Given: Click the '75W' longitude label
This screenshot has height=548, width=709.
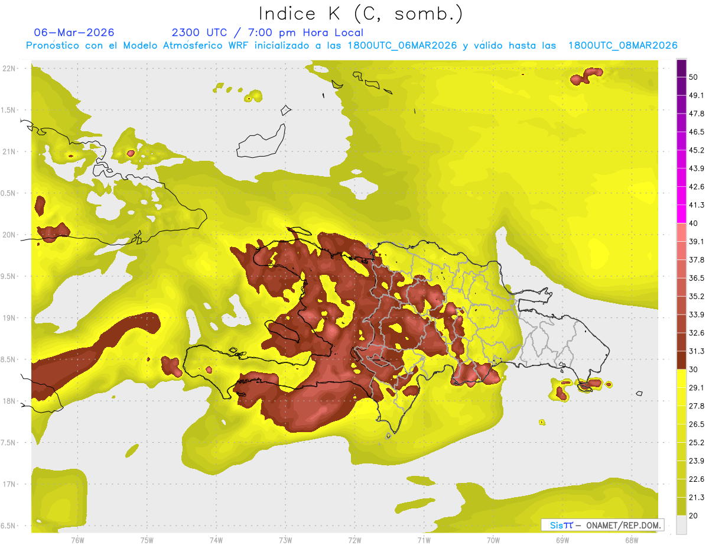Looking at the screenshot, I should (x=147, y=540).
